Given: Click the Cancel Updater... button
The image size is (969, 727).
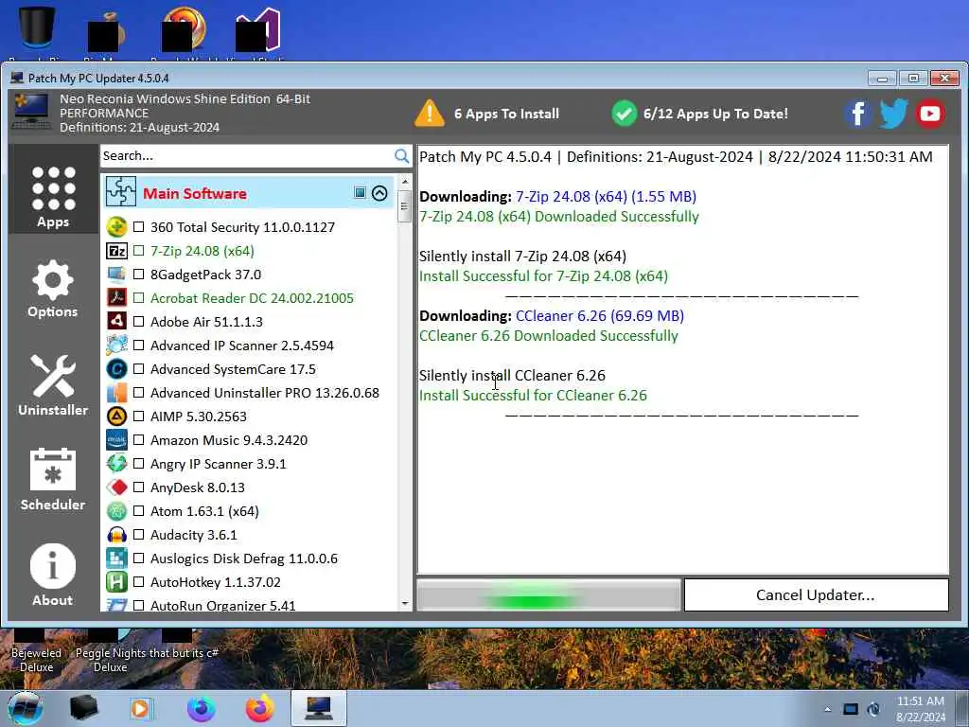Looking at the screenshot, I should click(816, 594).
